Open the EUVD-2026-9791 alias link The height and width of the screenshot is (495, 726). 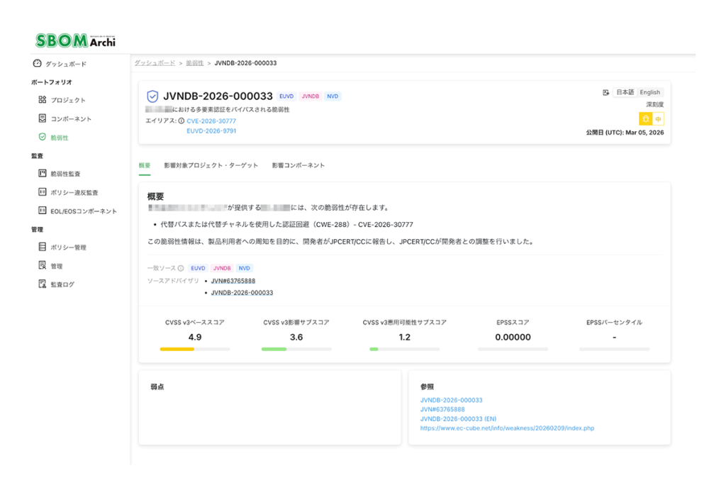pos(211,131)
